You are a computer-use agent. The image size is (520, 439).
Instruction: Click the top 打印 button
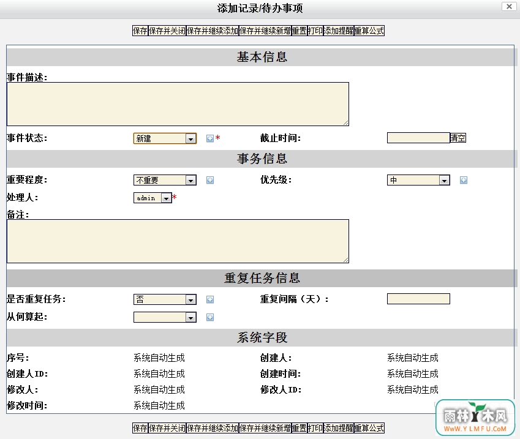(315, 31)
